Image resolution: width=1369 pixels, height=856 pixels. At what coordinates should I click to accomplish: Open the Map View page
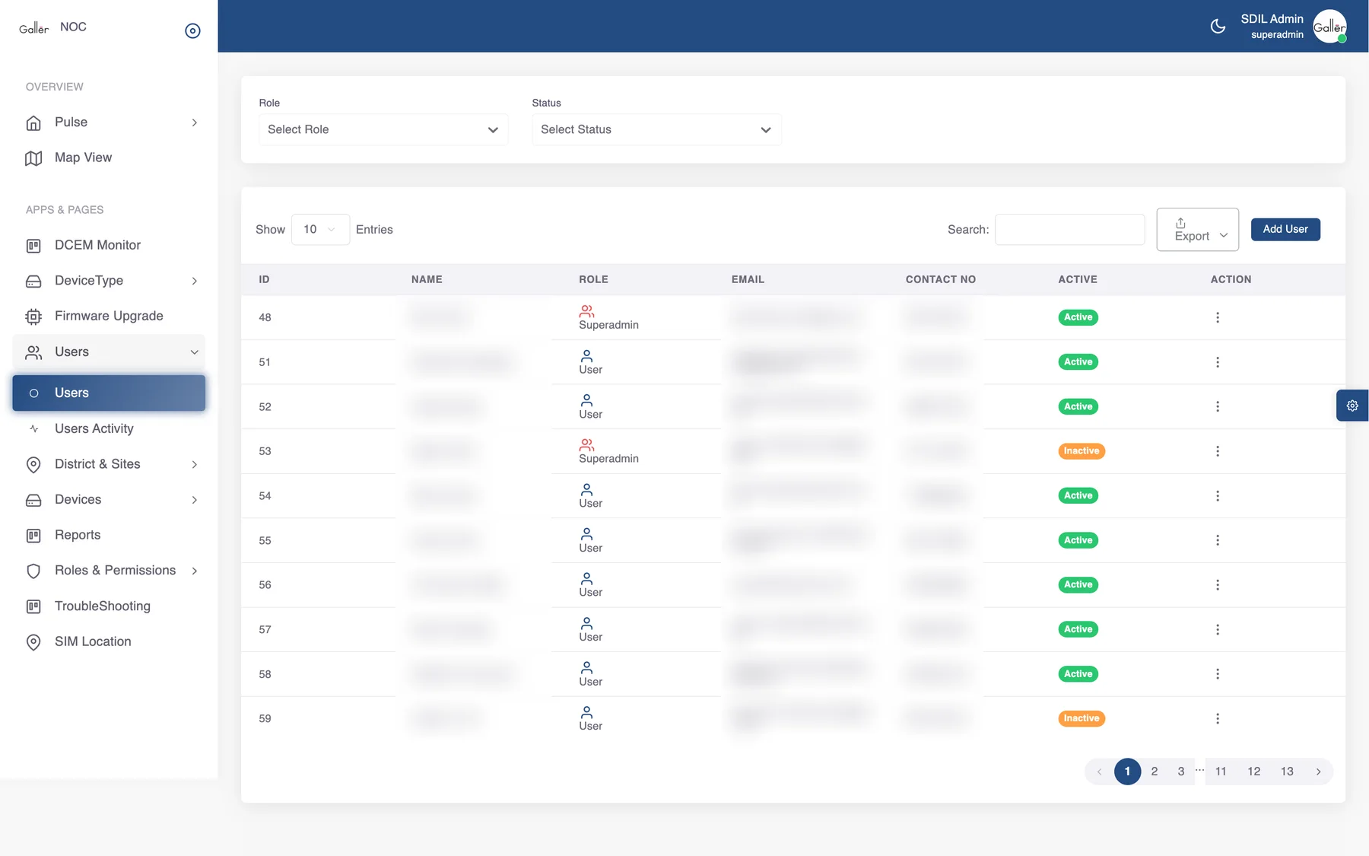[x=109, y=158]
